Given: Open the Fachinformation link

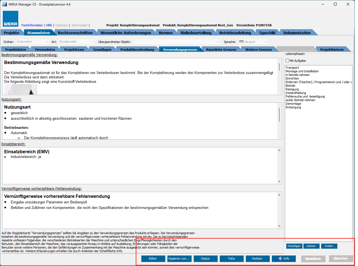Looking at the screenshot, I should pos(32,25).
